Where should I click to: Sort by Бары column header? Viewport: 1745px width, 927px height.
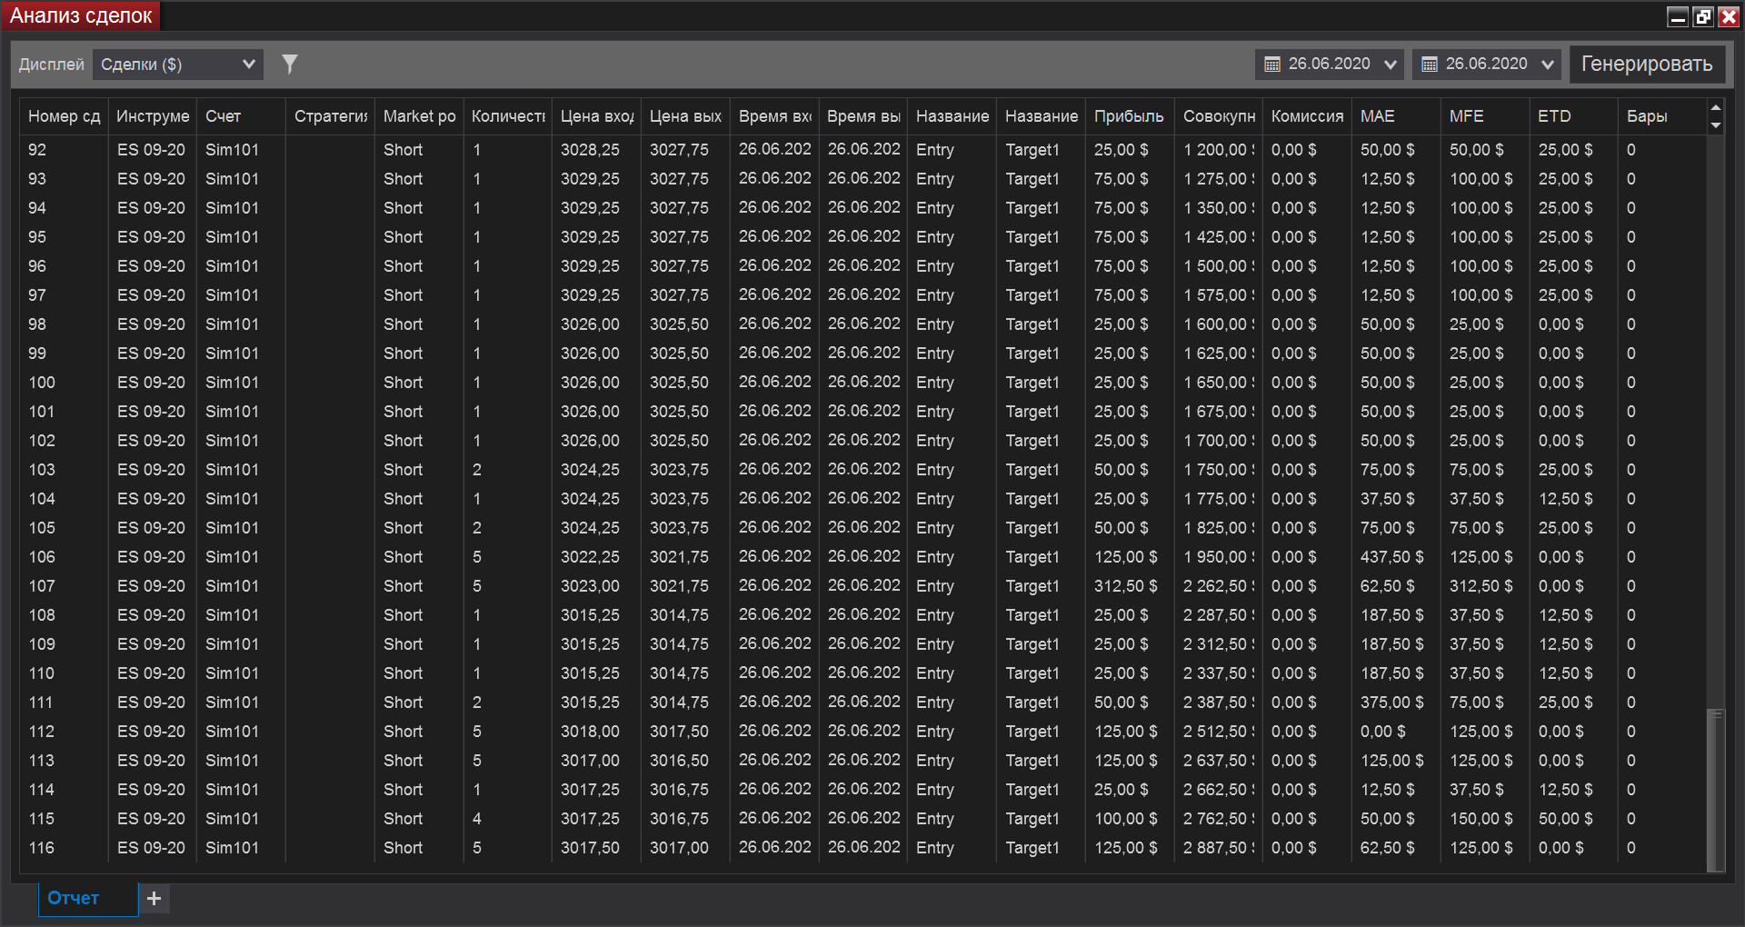pos(1662,116)
